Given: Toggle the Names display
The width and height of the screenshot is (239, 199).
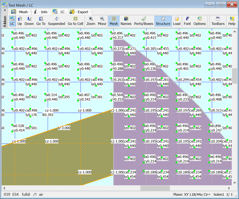Looking at the screenshot, I should pos(126,21).
